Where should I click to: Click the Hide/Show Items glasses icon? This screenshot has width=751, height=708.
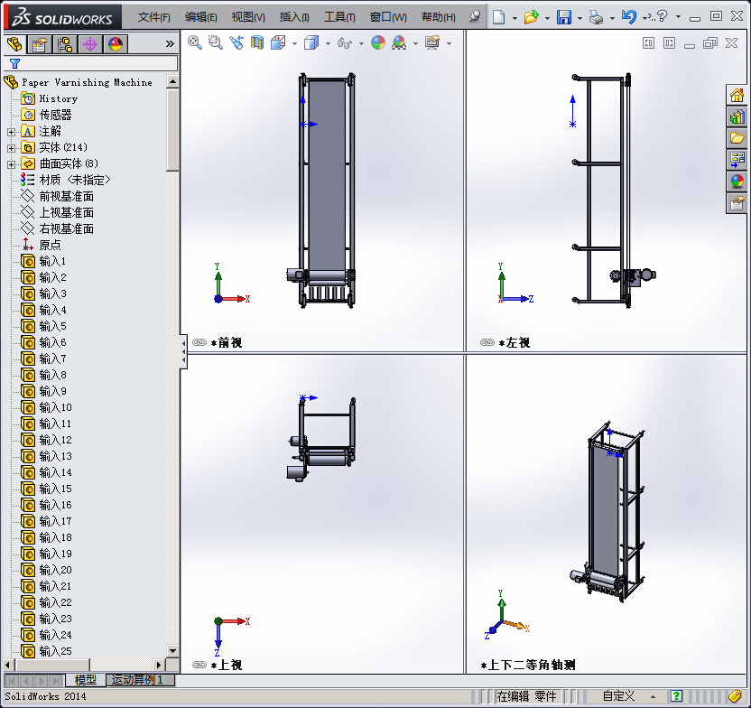pyautogui.click(x=345, y=43)
